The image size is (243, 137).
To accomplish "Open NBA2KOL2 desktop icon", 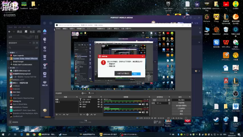I will tap(216, 31).
